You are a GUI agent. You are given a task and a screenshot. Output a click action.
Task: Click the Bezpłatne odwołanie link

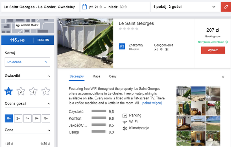211,42
